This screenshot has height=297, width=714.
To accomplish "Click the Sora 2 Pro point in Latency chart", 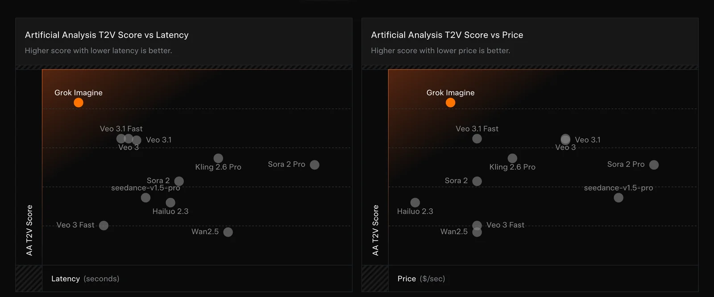I will tap(315, 165).
